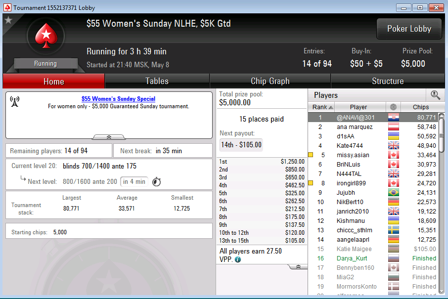Click the yellow marker beside missy.asian
The image size is (448, 299).
point(311,155)
